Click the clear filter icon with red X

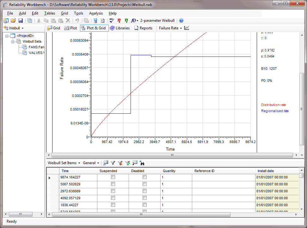tap(120, 163)
